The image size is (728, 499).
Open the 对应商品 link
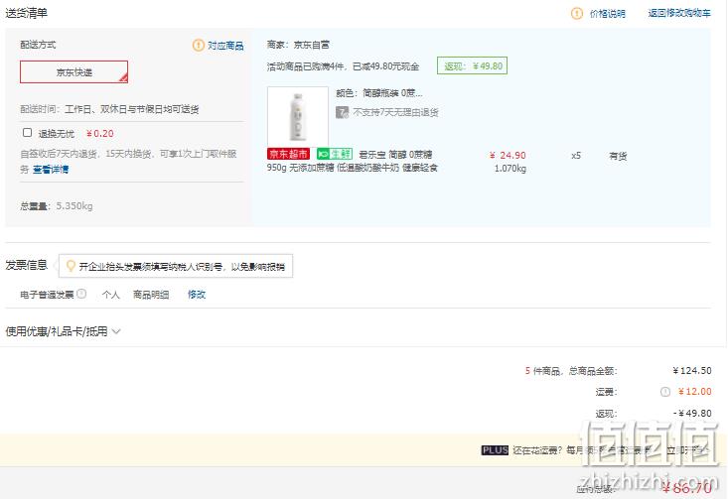(225, 46)
